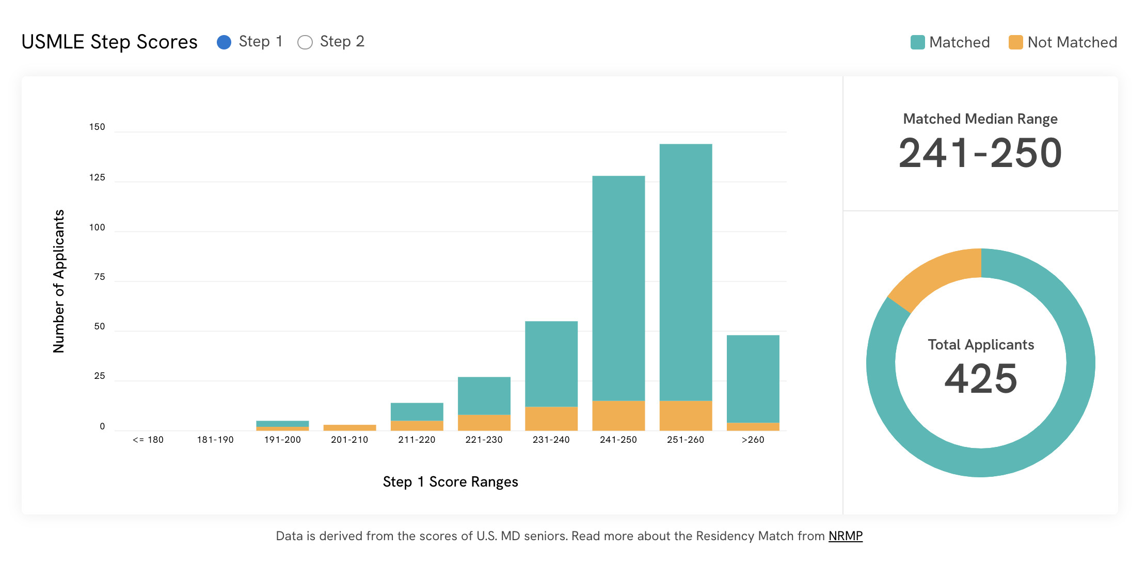Click the Matched legend label text
The image size is (1146, 567).
[x=959, y=42]
